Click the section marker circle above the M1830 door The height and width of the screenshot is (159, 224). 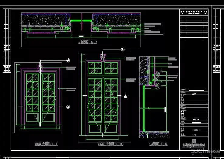click(x=68, y=60)
